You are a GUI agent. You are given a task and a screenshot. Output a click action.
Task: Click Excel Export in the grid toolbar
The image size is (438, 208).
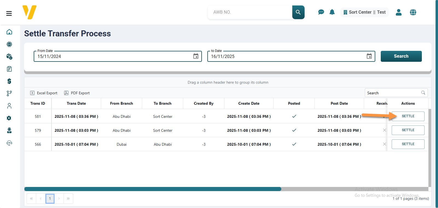point(44,93)
